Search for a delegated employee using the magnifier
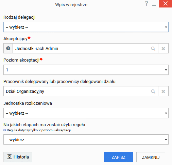The height and width of the screenshot is (167, 172). 153,91
